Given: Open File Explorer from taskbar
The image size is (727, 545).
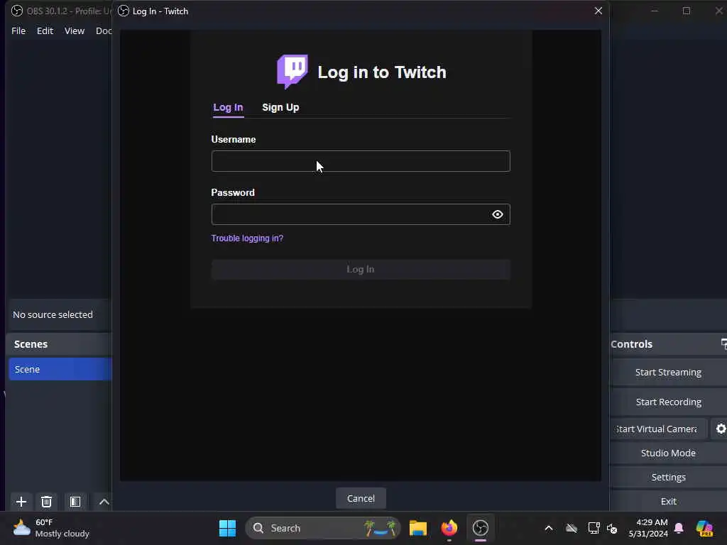Looking at the screenshot, I should 417,528.
